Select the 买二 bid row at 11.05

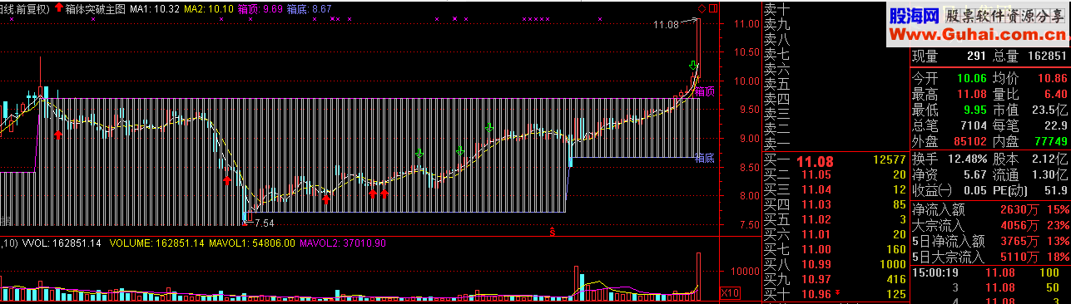click(835, 174)
